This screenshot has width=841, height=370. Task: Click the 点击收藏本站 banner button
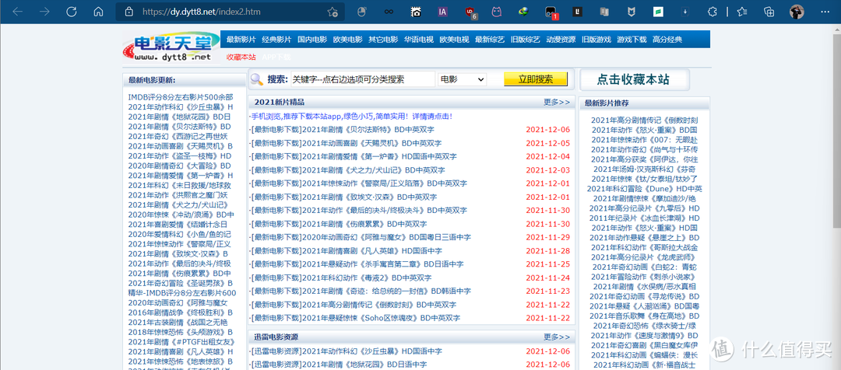pyautogui.click(x=634, y=80)
